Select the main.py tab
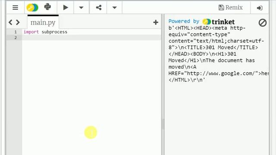 [x=43, y=22]
